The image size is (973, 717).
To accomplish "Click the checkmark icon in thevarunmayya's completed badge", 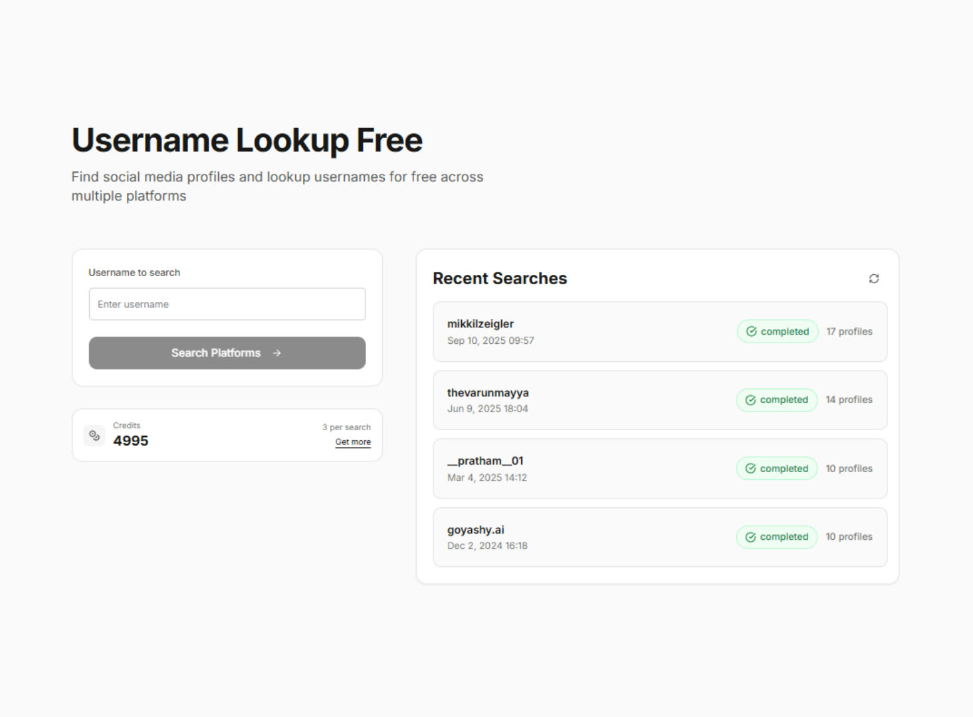I will pyautogui.click(x=750, y=400).
